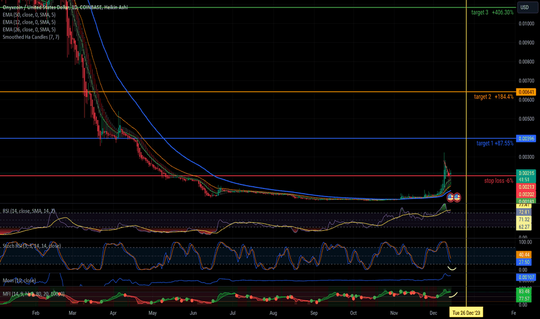Click the target 1 +87.55% label
Screen dimensions: 540x319
(495, 143)
